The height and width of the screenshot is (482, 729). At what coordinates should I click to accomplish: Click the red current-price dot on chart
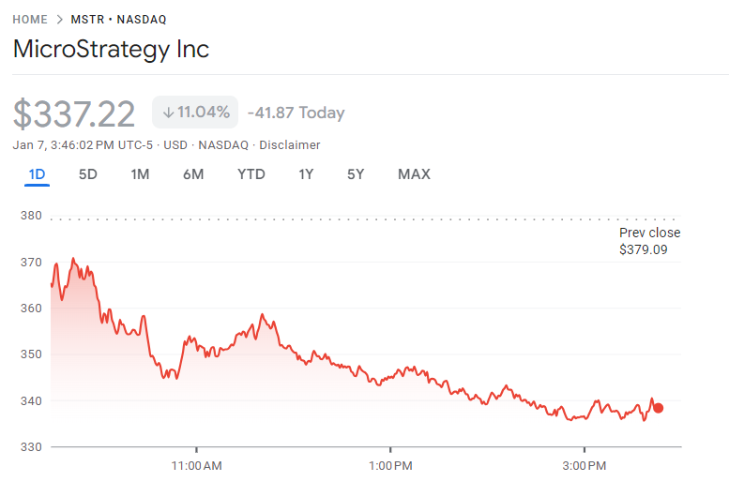[658, 408]
